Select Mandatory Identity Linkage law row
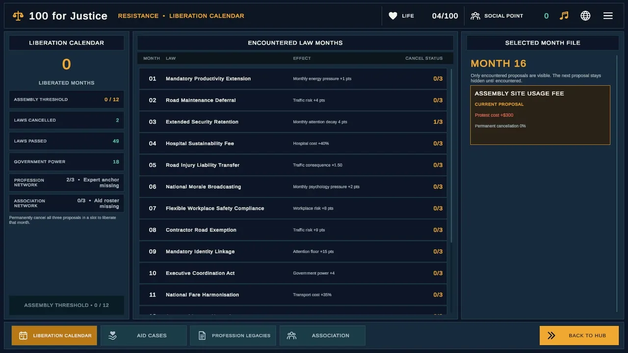 [x=293, y=251]
